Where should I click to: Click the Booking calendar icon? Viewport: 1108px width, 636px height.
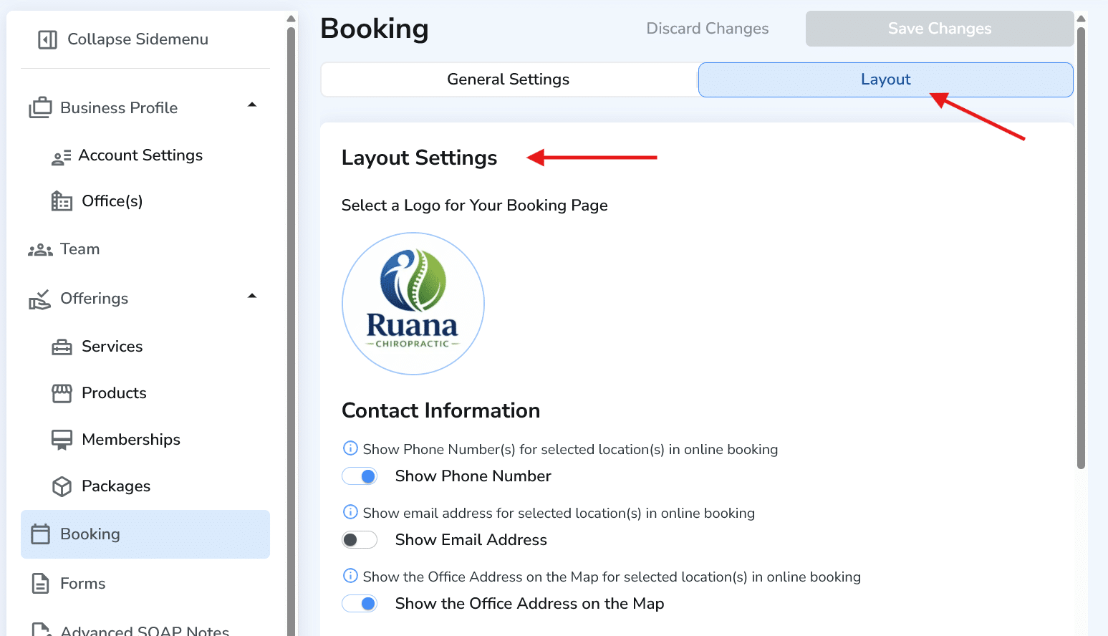click(40, 534)
